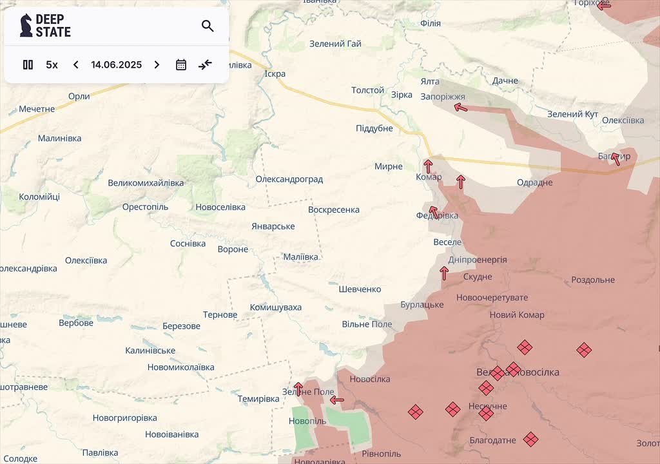Click the Благодатне label

492,440
